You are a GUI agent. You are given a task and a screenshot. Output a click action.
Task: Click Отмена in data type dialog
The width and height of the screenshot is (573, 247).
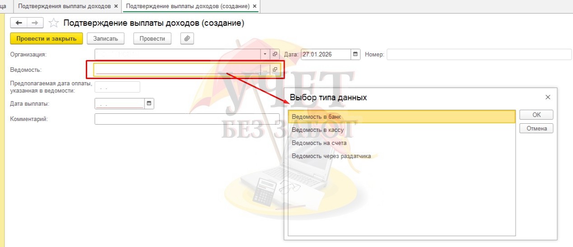pyautogui.click(x=536, y=129)
